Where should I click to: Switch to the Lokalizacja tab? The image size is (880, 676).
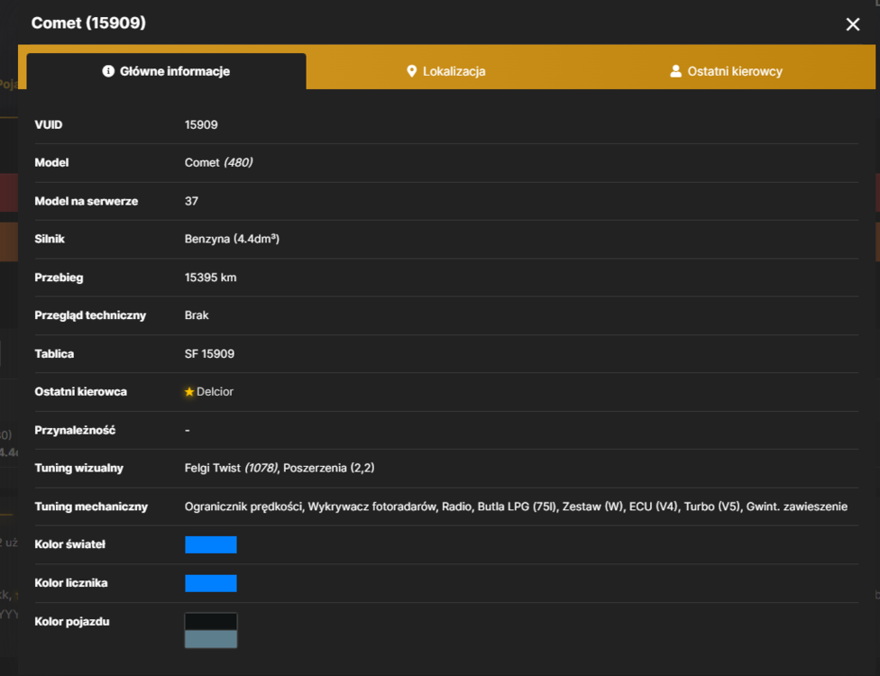[446, 71]
